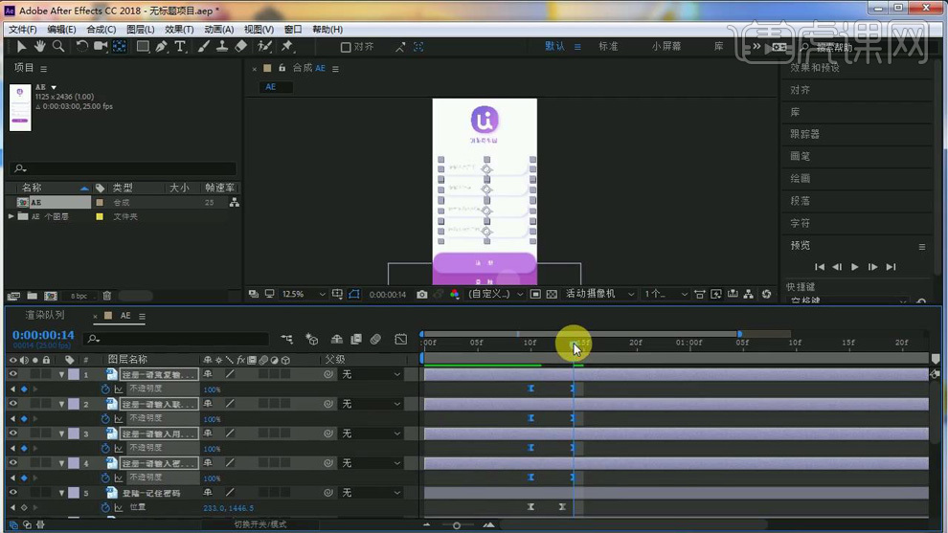The image size is (948, 533).
Task: Click the Puppet Pin tool
Action: (286, 46)
